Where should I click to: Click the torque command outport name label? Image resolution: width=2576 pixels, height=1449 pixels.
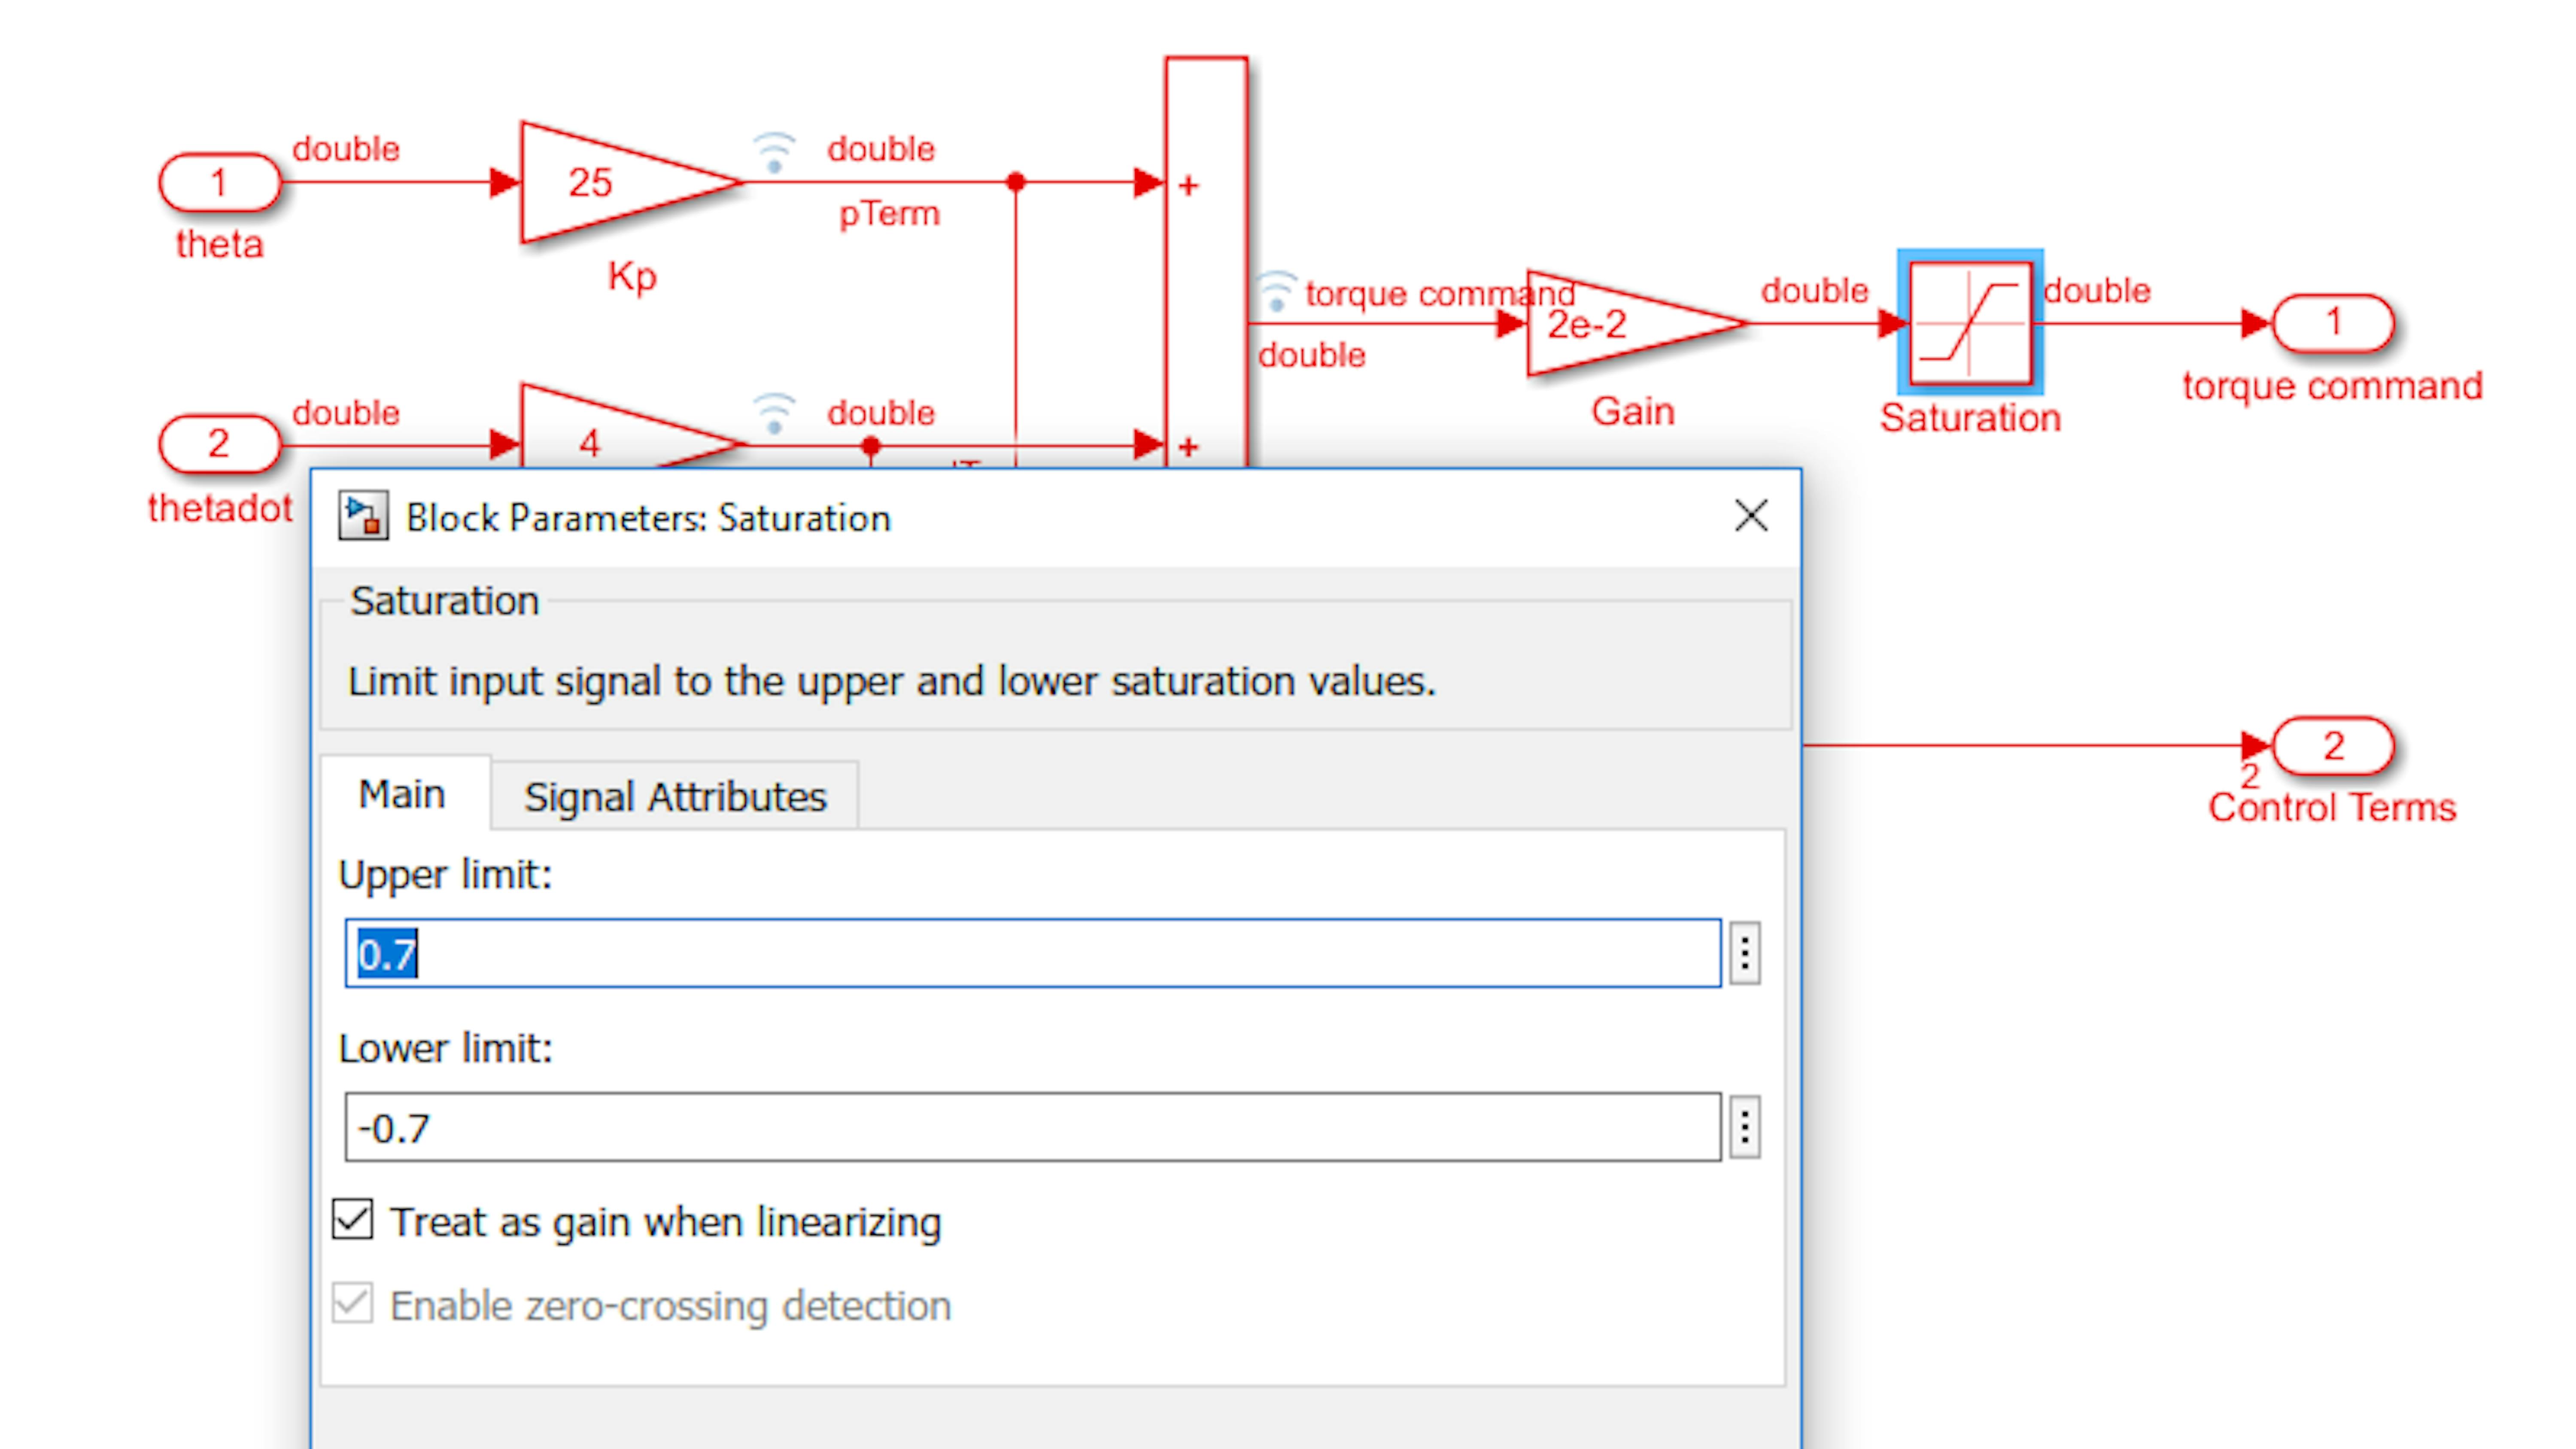click(x=2332, y=386)
